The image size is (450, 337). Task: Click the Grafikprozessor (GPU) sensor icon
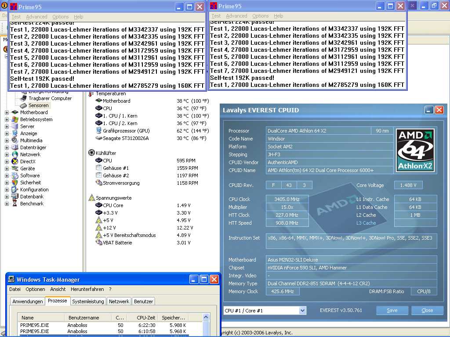pos(99,131)
